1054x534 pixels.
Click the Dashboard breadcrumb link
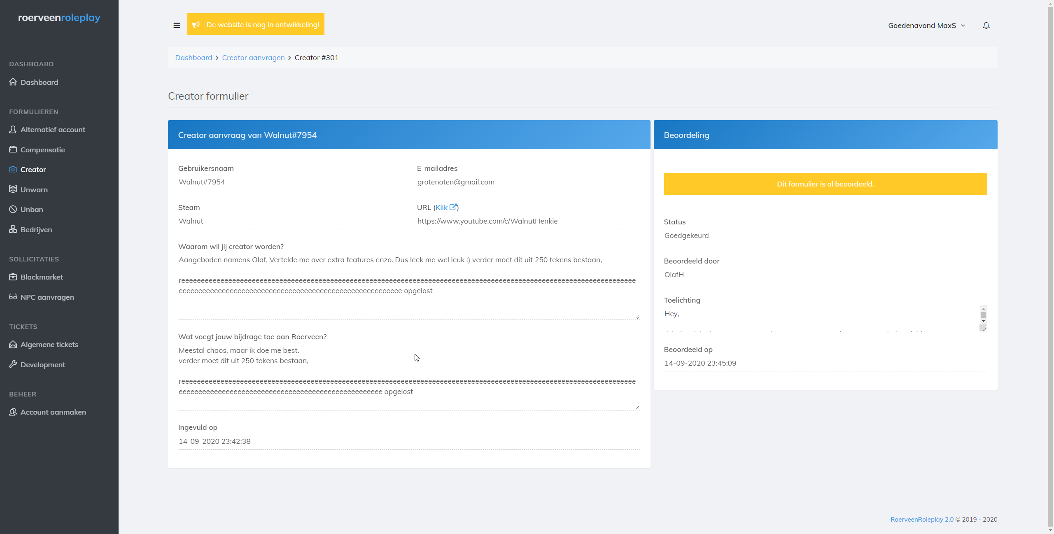194,58
